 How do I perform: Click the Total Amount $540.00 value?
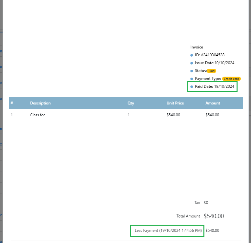coord(214,216)
